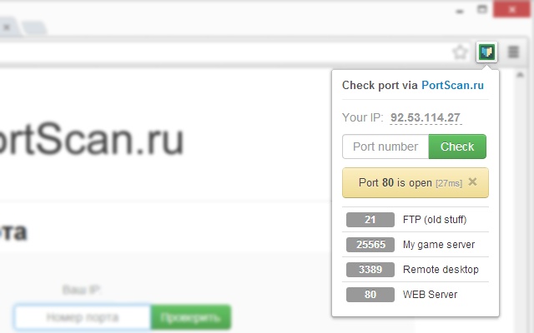The height and width of the screenshot is (333, 534).
Task: Dismiss the Port 80 is open alert
Action: pos(472,181)
